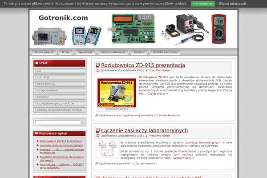267x178 pixels.
Task: Select nasze pomiary category
Action: coord(59,84)
